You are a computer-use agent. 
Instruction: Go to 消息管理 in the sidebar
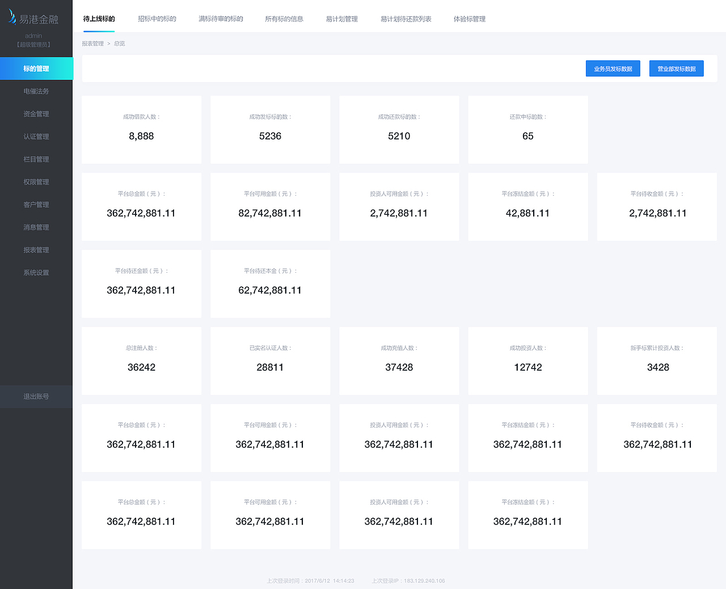(x=36, y=227)
